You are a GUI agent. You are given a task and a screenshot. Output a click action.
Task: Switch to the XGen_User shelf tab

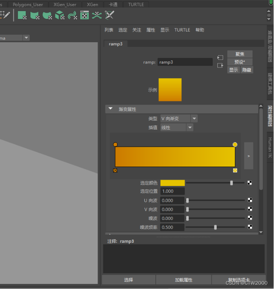tap(65, 4)
